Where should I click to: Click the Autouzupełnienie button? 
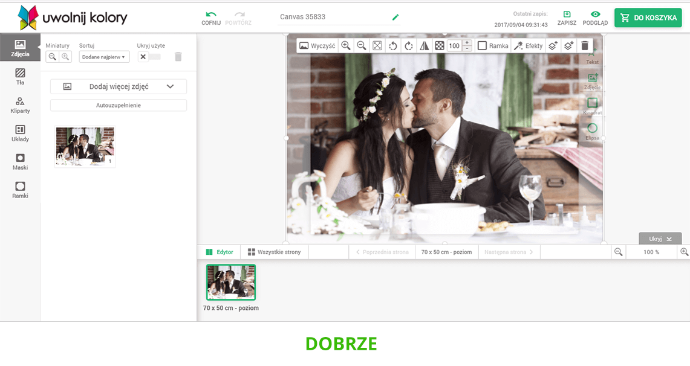tap(119, 105)
